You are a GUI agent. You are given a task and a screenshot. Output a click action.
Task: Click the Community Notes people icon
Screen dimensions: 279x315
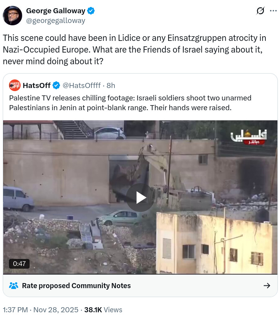14,285
